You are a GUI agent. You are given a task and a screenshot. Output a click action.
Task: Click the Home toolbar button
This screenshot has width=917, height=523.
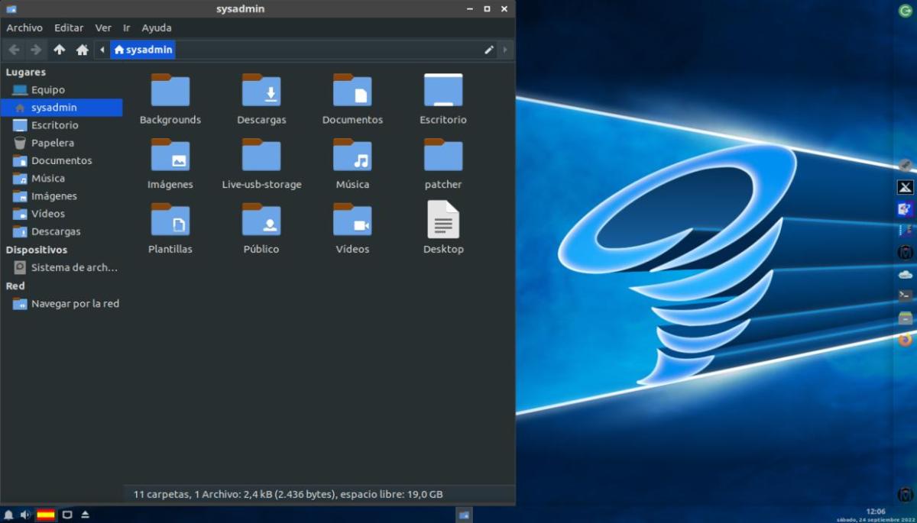point(82,50)
